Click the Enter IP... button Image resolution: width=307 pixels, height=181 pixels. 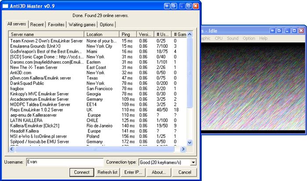click(x=133, y=172)
